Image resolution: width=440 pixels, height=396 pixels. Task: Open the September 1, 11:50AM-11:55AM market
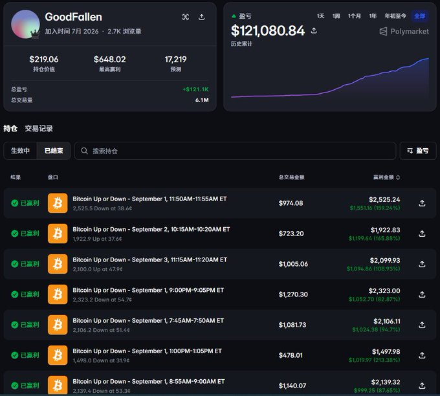[x=149, y=199]
